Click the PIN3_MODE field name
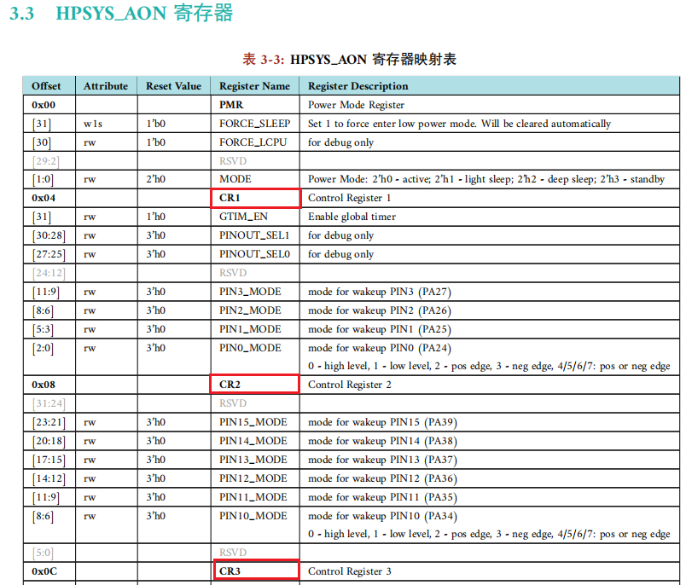Image resolution: width=686 pixels, height=585 pixels. pos(250,292)
